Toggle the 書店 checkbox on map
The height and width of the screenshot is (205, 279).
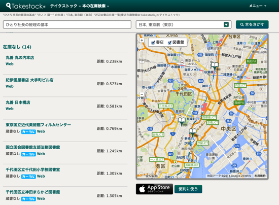[x=153, y=42]
